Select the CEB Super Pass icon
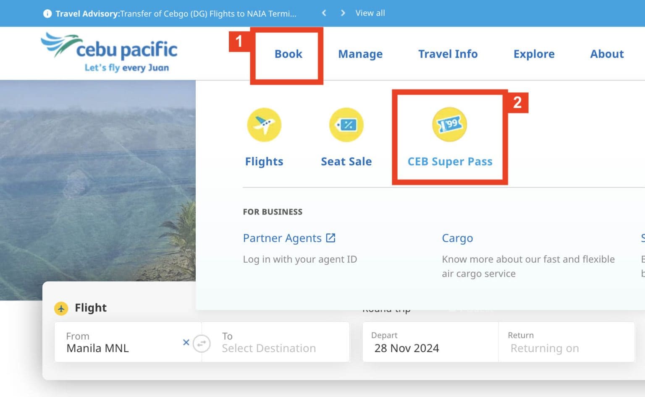This screenshot has width=645, height=397. coord(449,125)
